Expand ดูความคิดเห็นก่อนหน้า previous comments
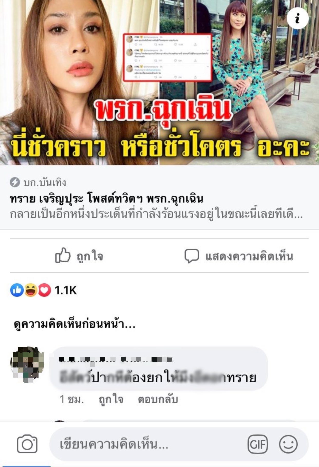The image size is (319, 467). [74, 324]
